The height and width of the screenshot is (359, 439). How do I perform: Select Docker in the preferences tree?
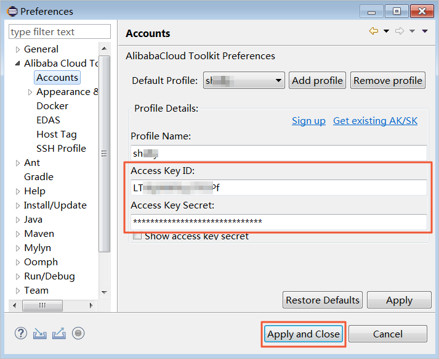coord(52,106)
